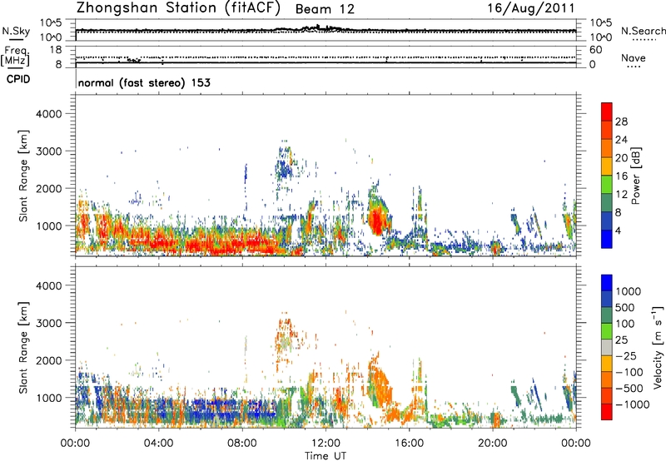Image resolution: width=666 pixels, height=461 pixels.
Task: Click the "60" tick on the Nave axis
Action: [x=596, y=50]
